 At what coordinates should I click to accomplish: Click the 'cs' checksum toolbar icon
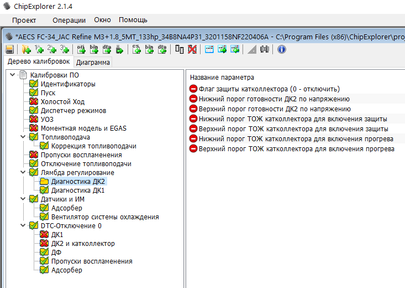tap(137, 49)
